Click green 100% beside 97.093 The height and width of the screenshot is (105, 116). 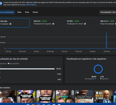coord(77,21)
